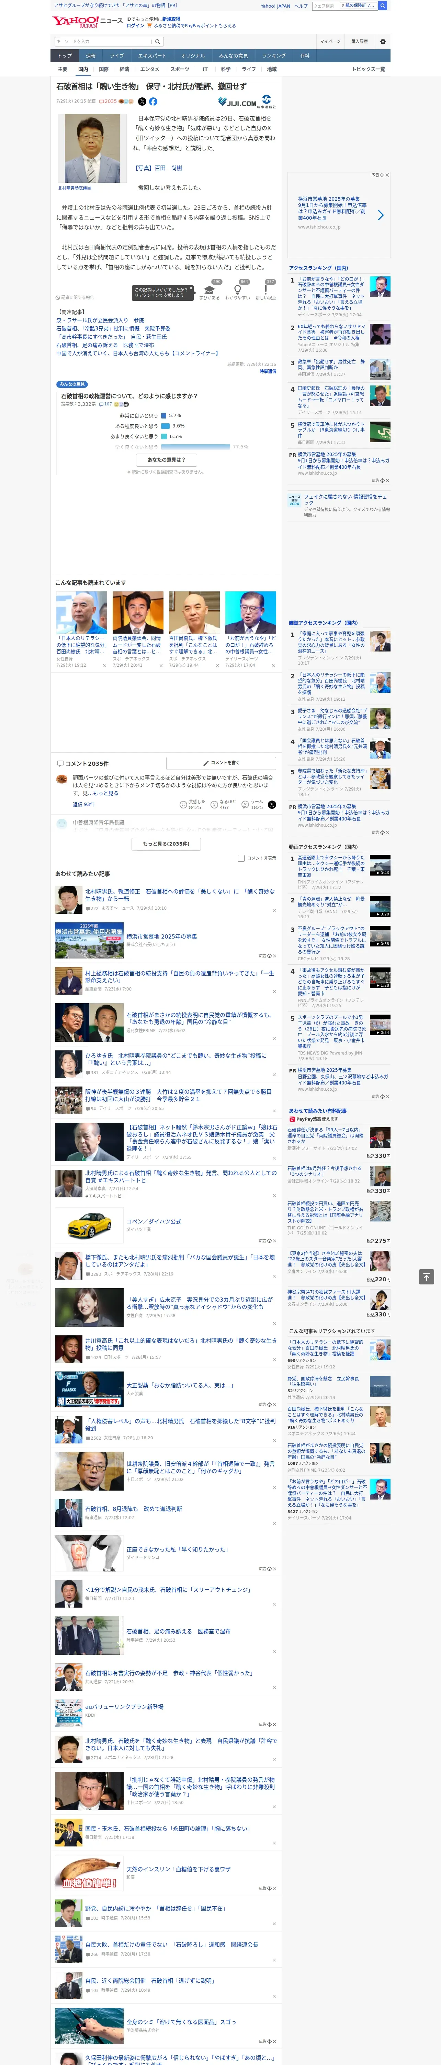
Task: Click the ある程度良いと思う poll bar
Action: pyautogui.click(x=166, y=426)
